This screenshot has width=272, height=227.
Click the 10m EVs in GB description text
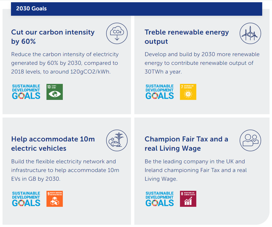(x=65, y=170)
